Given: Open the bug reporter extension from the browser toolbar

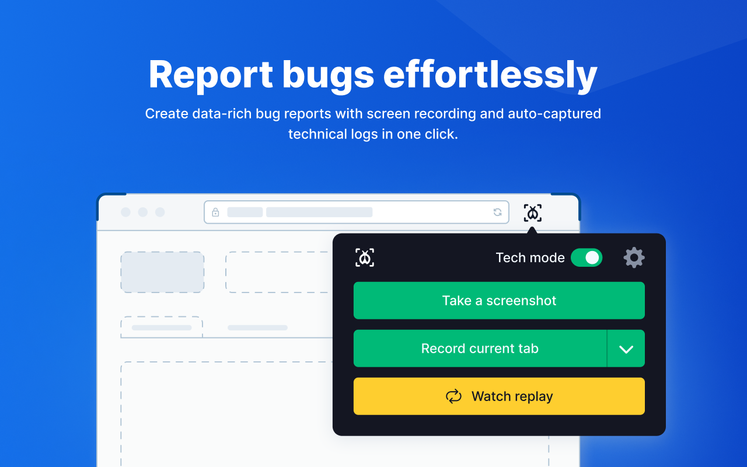Looking at the screenshot, I should [532, 212].
